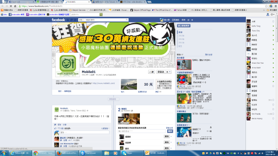278x156 pixels.
Task: Open the account dropdown arrow in Facebook bar
Action: (x=192, y=20)
